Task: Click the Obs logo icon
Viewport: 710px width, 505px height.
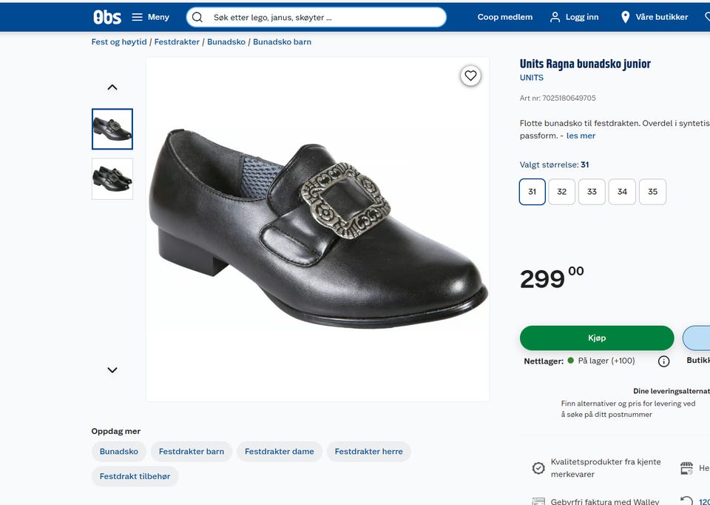Action: tap(107, 17)
